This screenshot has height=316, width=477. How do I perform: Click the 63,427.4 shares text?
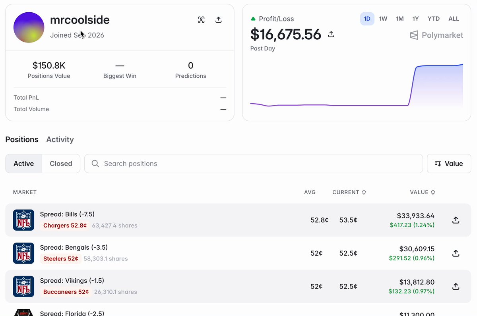point(114,225)
